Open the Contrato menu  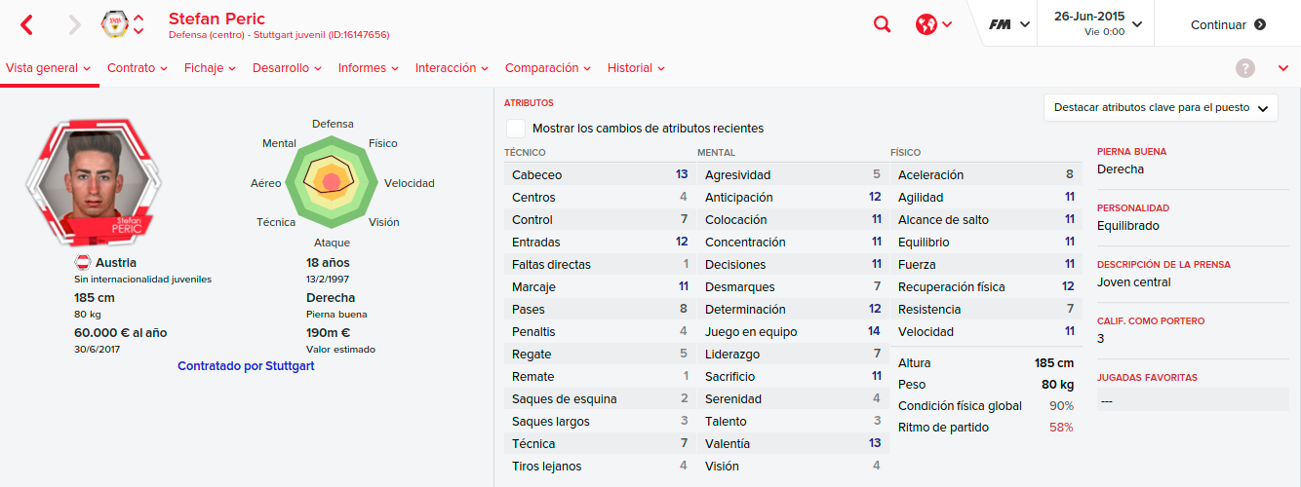[x=138, y=68]
